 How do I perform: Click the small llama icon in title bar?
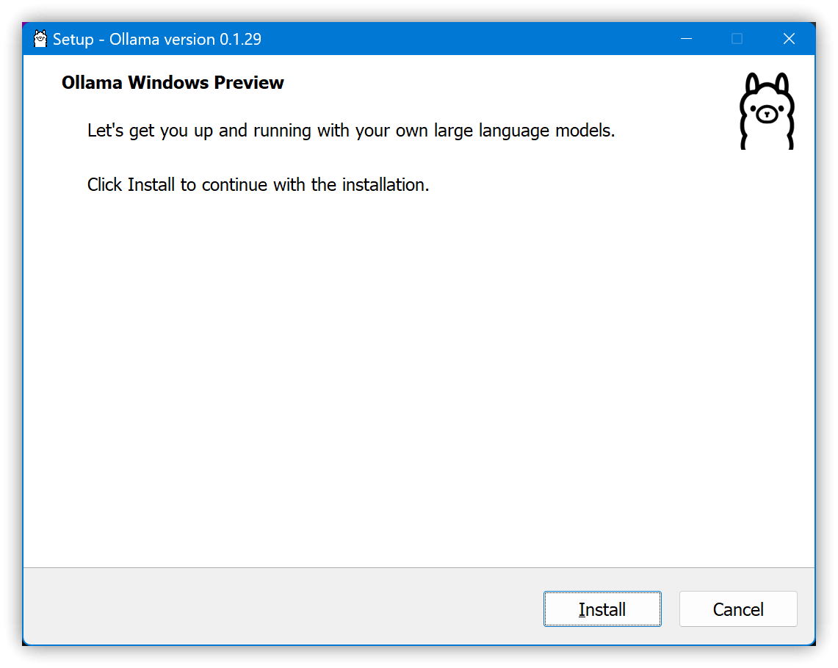coord(40,39)
